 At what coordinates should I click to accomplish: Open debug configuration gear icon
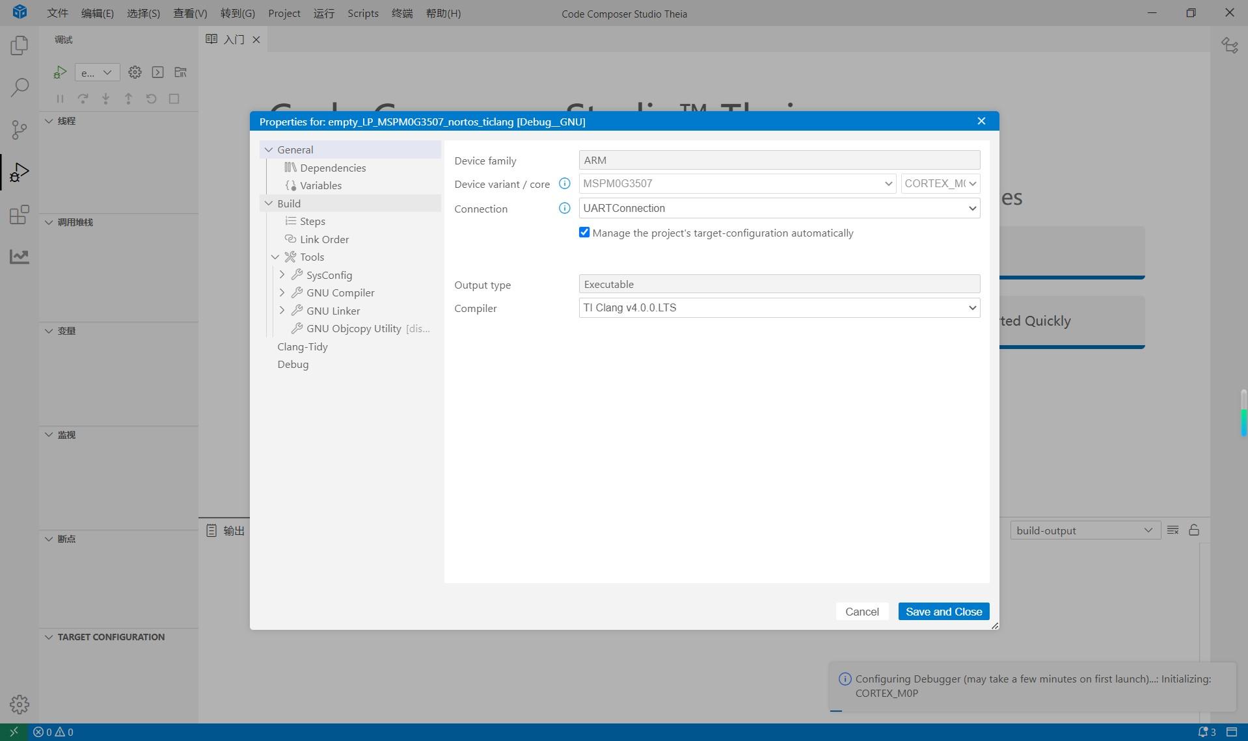click(135, 72)
